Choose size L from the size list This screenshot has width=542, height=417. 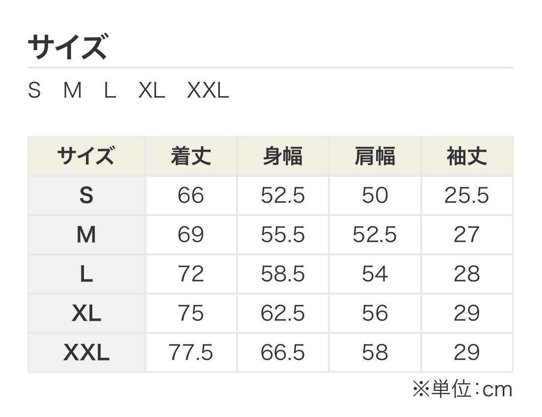click(x=110, y=91)
